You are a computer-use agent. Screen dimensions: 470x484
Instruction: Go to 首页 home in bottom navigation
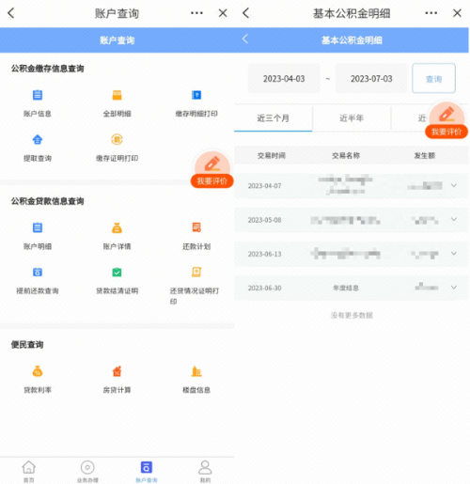(29, 471)
